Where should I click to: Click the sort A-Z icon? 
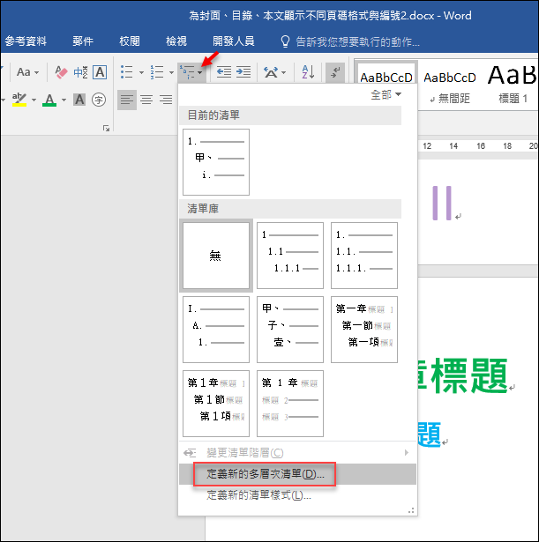click(308, 72)
